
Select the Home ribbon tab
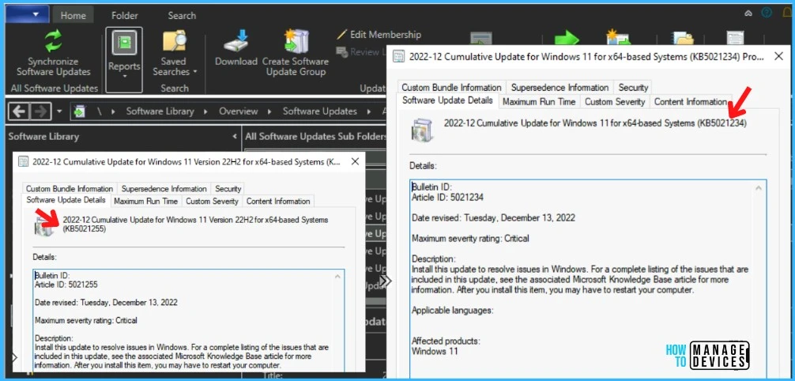pos(73,15)
